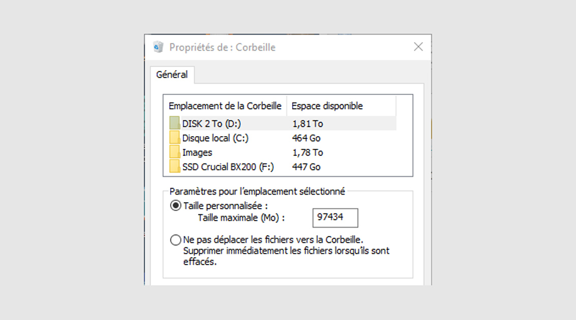
Task: Click the SSD Crucial BX200 (F:) drive icon
Action: tap(175, 167)
